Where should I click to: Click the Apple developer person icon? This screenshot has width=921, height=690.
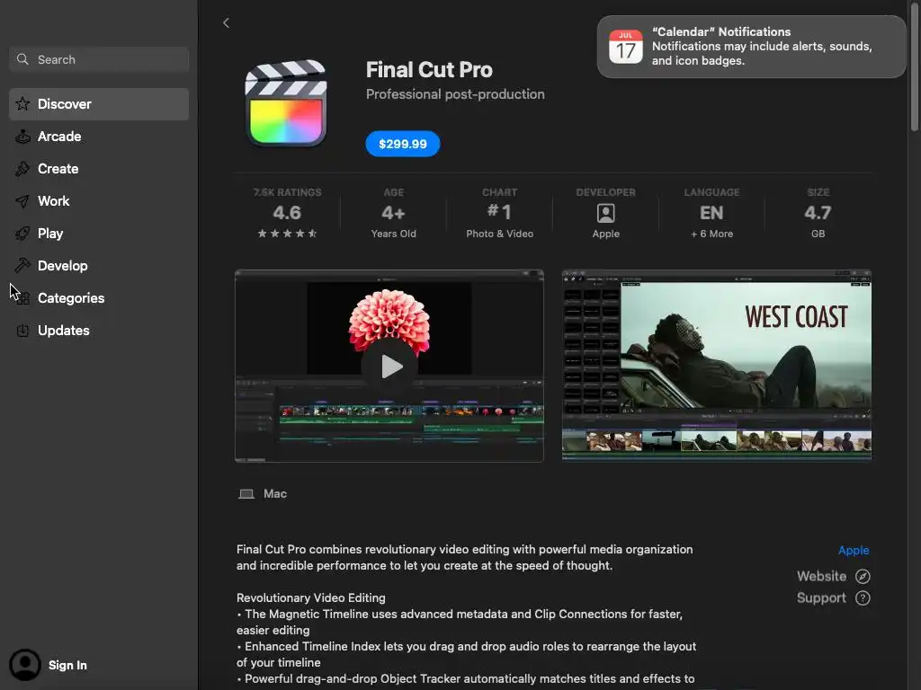605,213
